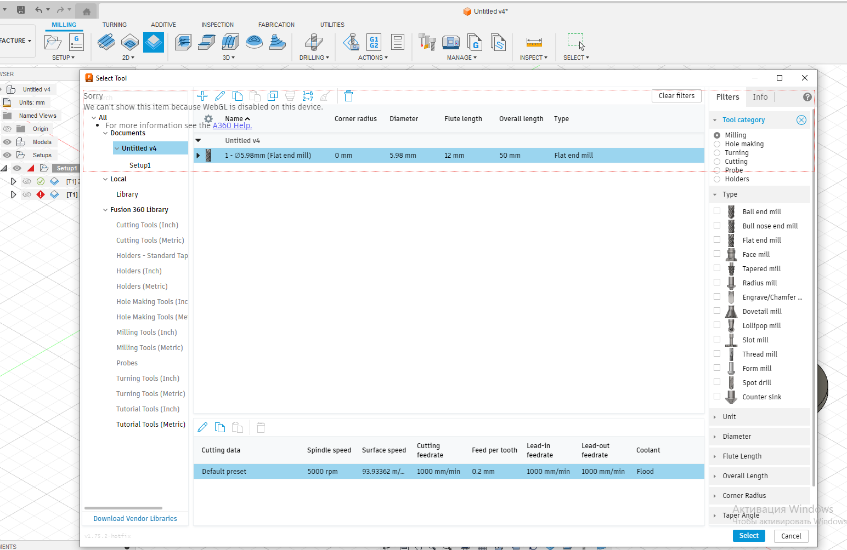This screenshot has height=550, width=847.
Task: Open the help question mark icon
Action: pos(807,97)
